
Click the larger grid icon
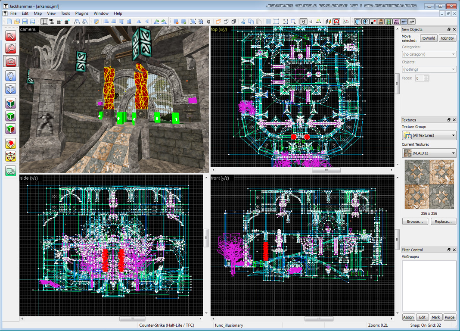pos(67,22)
